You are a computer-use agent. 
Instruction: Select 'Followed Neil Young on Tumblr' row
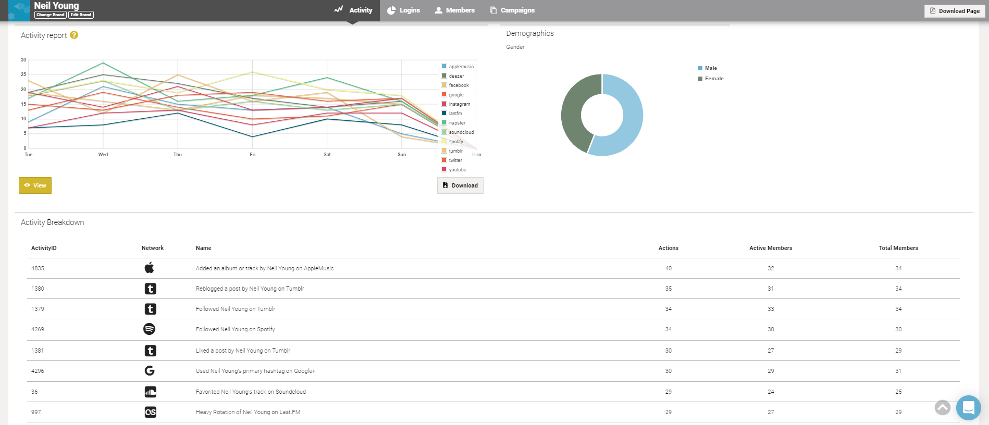(x=493, y=309)
